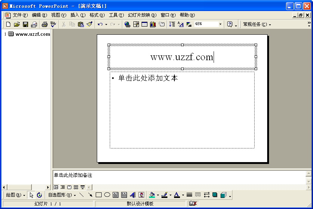Image resolution: width=313 pixels, height=209 pixels.
Task: Click 单击此处添加备注 notes pane
Action: point(179,177)
